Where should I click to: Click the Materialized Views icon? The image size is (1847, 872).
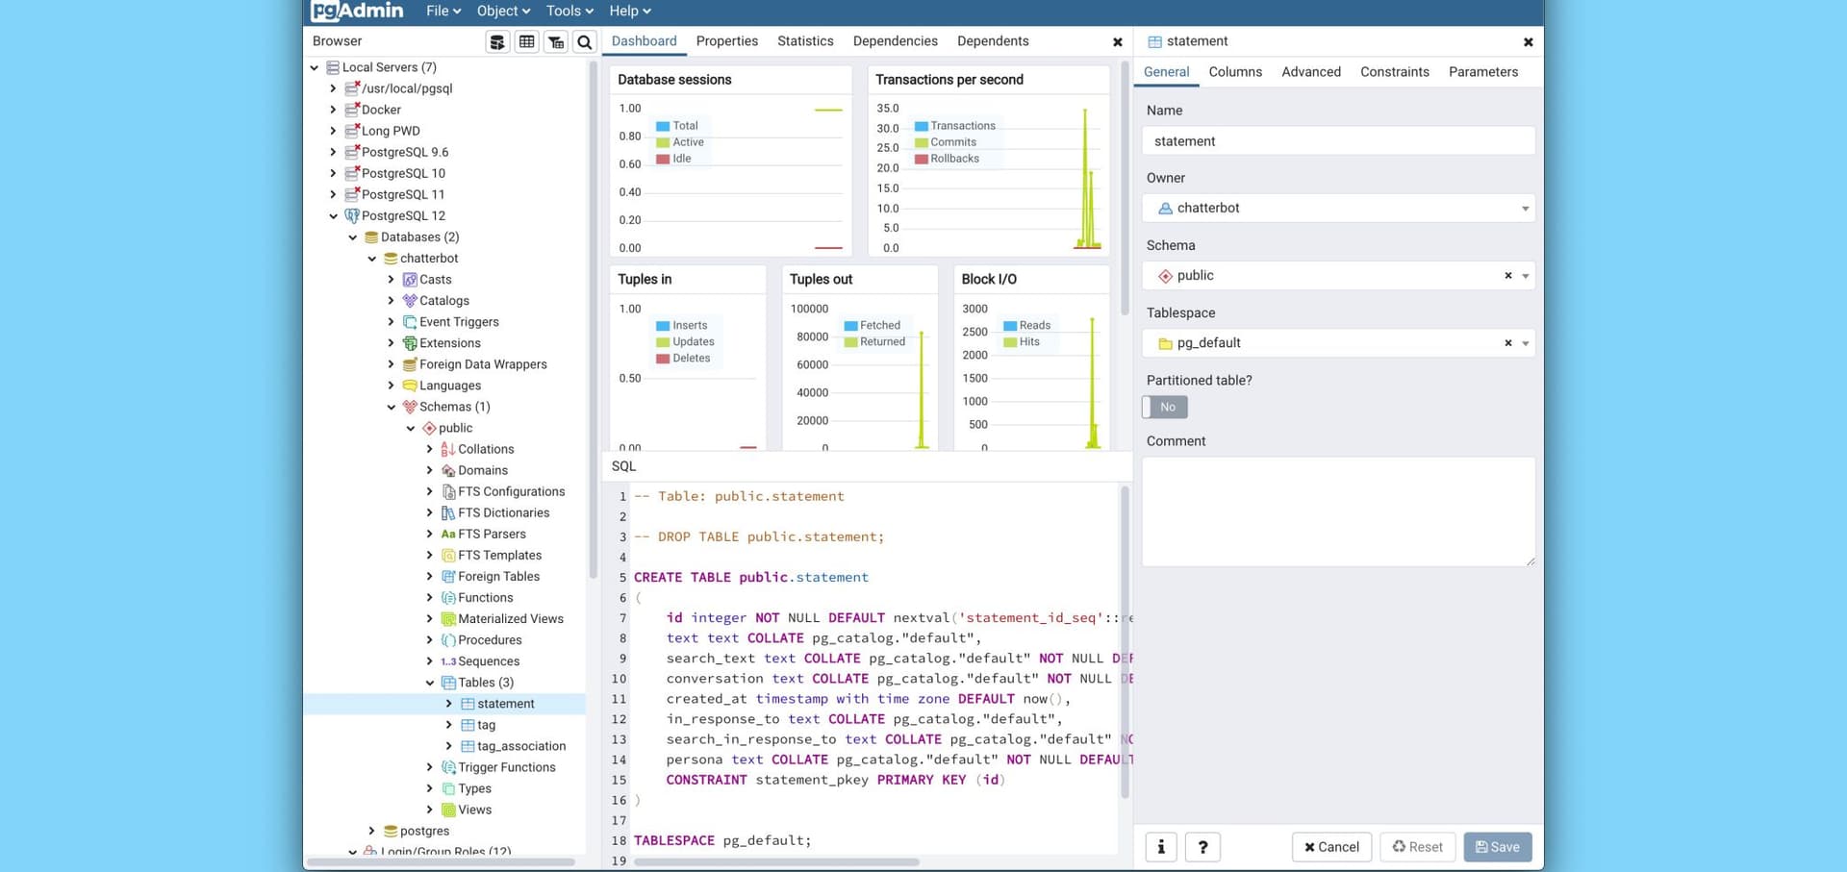[448, 618]
